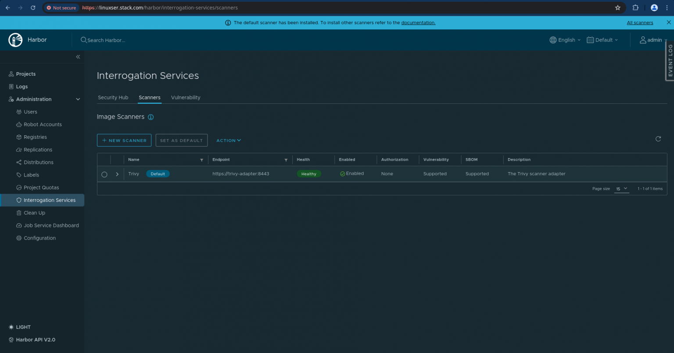Click the Harbor logo in the header
The width and height of the screenshot is (674, 353).
[15, 39]
